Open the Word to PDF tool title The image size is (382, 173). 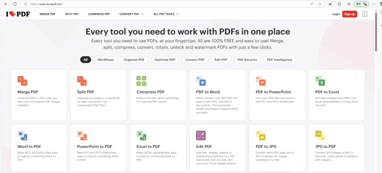(x=29, y=147)
